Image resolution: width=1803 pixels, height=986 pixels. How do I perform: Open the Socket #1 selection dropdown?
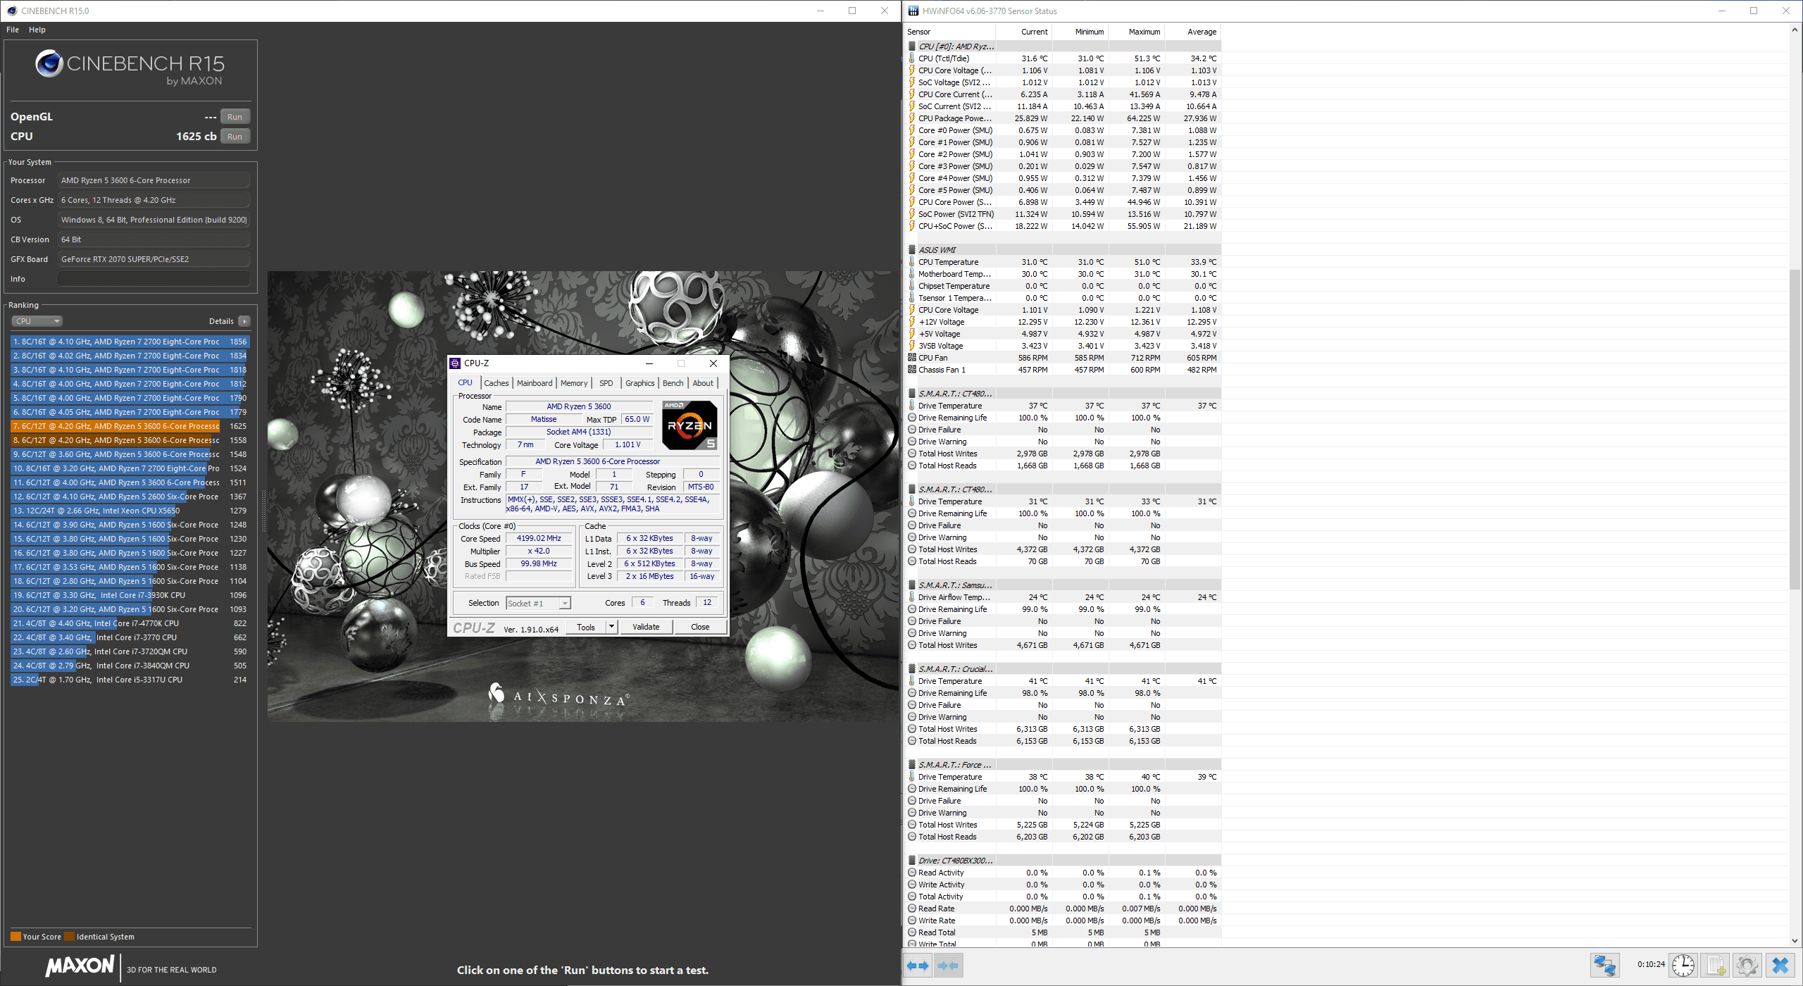539,604
